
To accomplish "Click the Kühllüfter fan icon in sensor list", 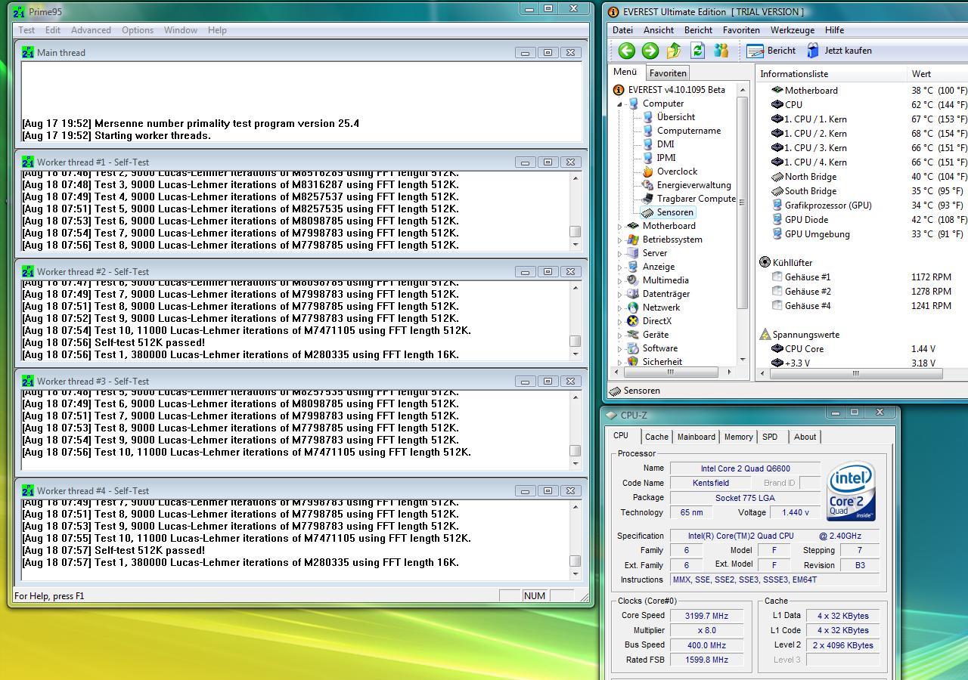I will [x=765, y=262].
